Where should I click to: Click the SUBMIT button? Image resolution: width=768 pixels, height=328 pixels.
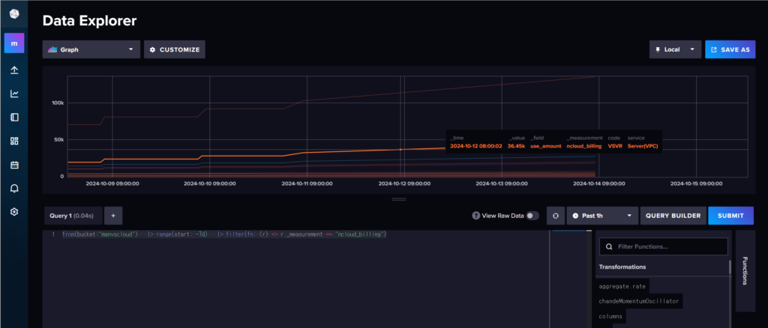click(730, 216)
